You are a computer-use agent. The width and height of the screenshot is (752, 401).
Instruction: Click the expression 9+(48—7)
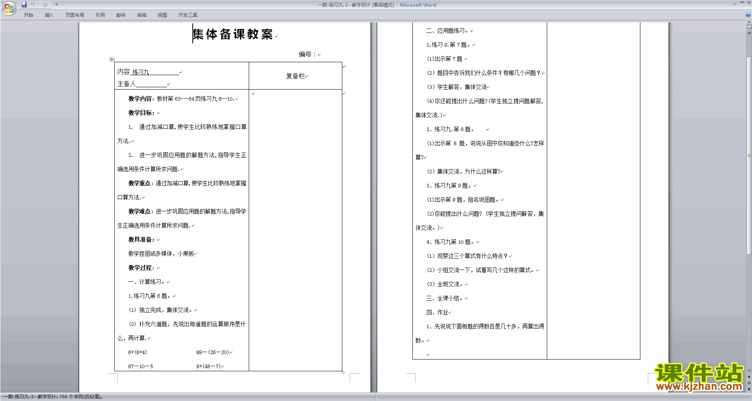pyautogui.click(x=208, y=366)
